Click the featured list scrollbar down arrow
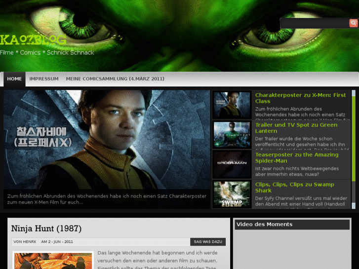The image size is (359, 269). (x=354, y=206)
